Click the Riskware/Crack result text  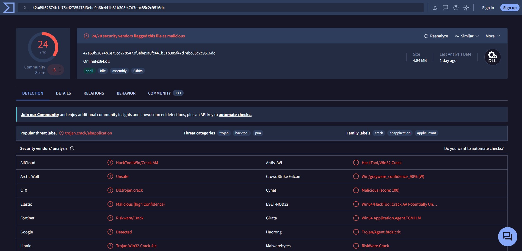coord(130,218)
